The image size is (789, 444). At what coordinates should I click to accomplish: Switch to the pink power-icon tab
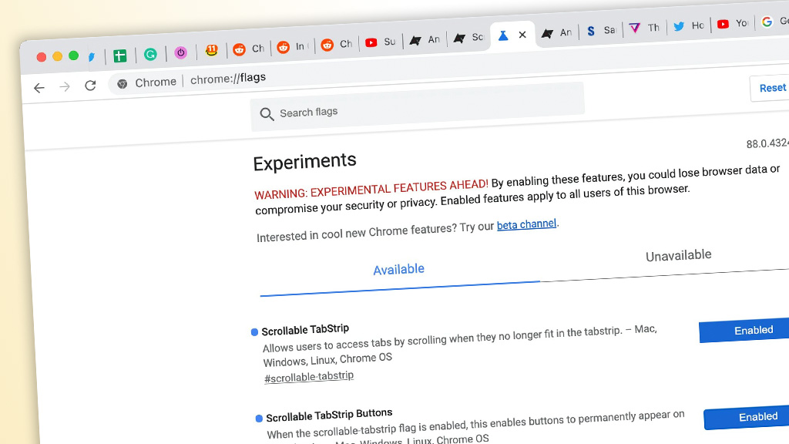click(180, 52)
